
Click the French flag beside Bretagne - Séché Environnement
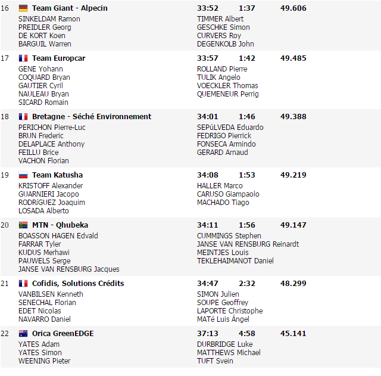pyautogui.click(x=23, y=117)
